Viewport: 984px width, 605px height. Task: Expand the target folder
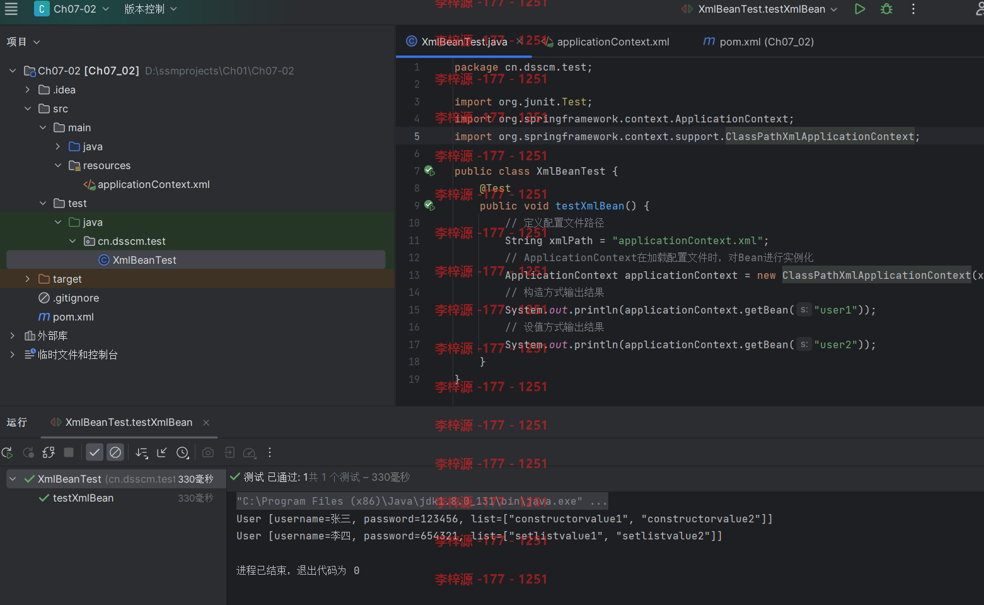point(28,279)
